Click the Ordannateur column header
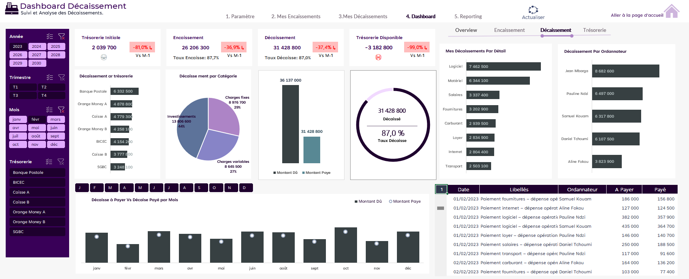The height and width of the screenshot is (279, 689). pos(582,189)
